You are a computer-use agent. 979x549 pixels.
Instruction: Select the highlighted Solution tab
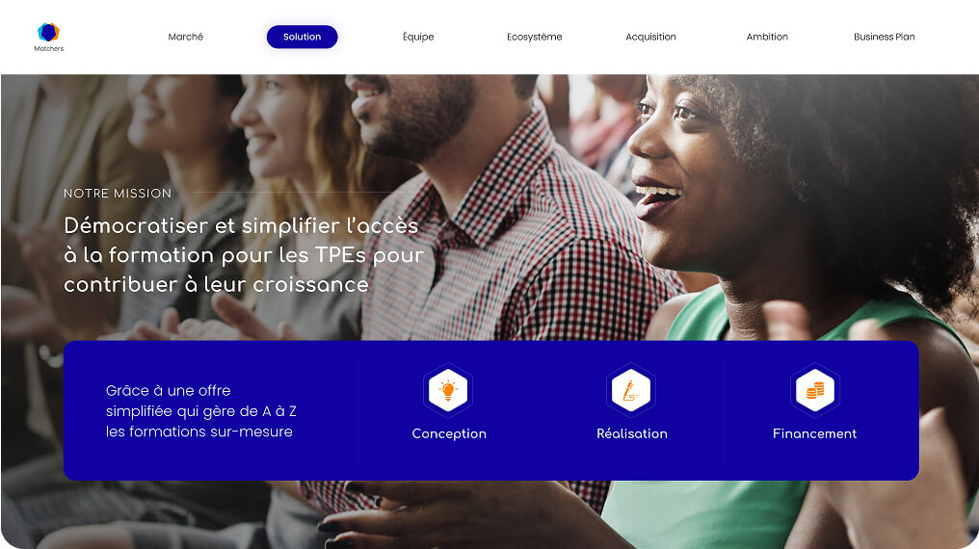coord(303,37)
